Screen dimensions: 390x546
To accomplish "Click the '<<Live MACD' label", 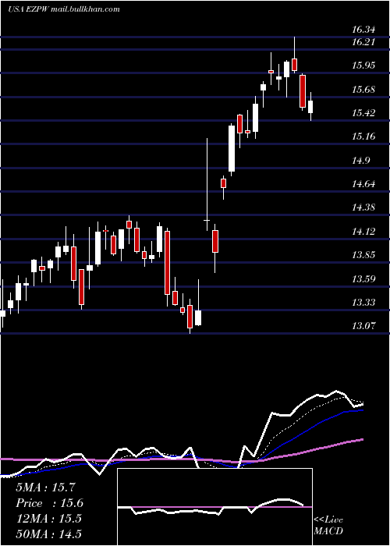I will 328,526.
